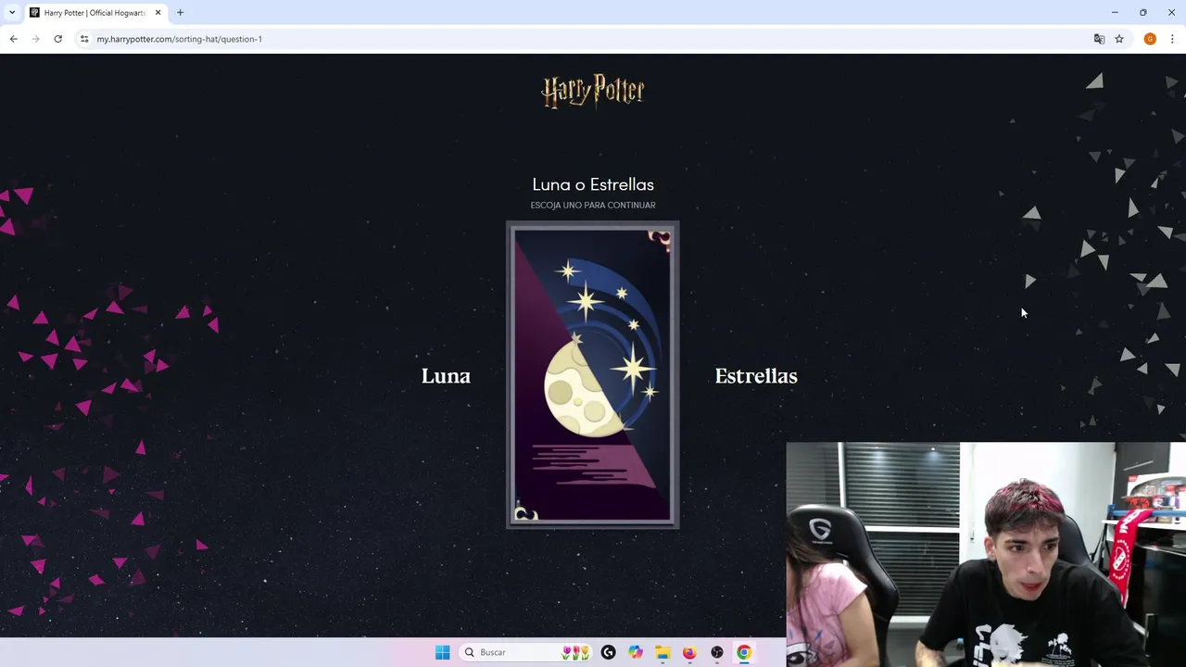Open Logitech G HUB from taskbar
The image size is (1186, 667).
pyautogui.click(x=608, y=652)
